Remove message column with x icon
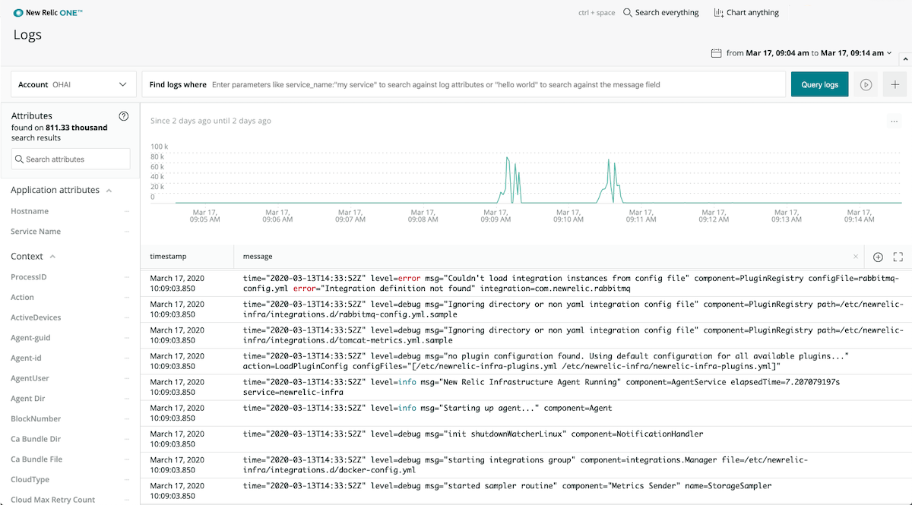Viewport: 912px width, 505px height. 856,257
